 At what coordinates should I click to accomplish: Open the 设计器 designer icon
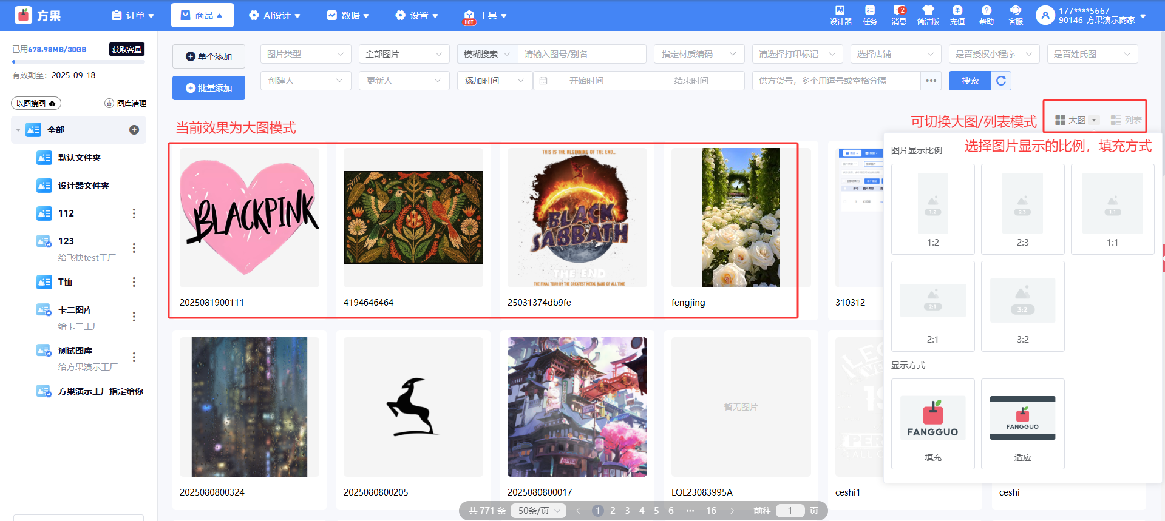click(840, 15)
